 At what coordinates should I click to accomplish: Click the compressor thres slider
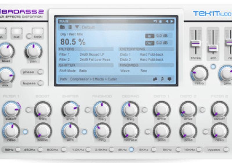coord(195,43)
